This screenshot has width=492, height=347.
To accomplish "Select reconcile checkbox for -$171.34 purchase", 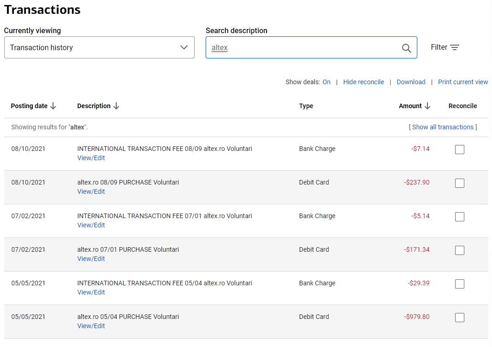I will point(459,250).
